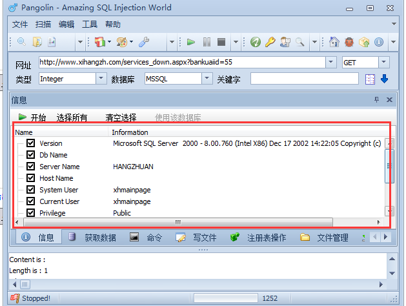Click the copy documents toolbar icon
The image size is (406, 306).
coord(37,42)
